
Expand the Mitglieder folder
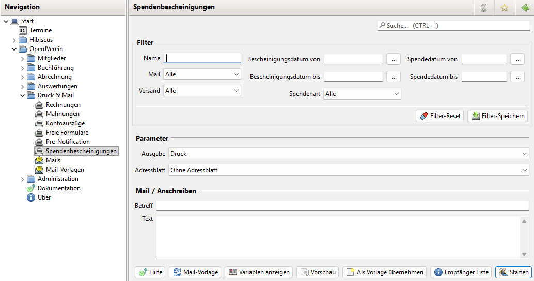point(22,59)
